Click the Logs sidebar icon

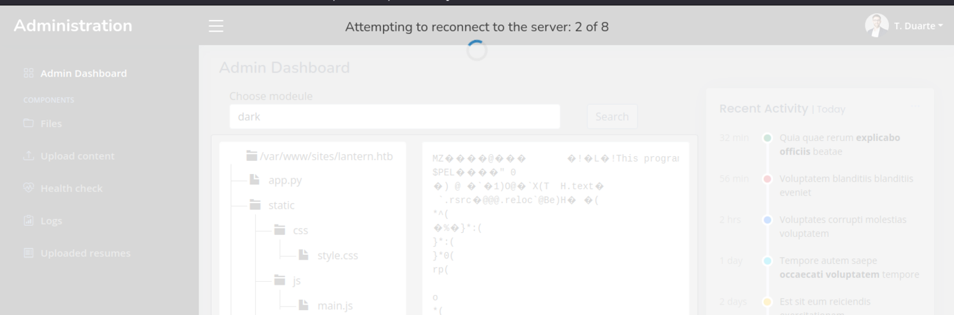(28, 221)
